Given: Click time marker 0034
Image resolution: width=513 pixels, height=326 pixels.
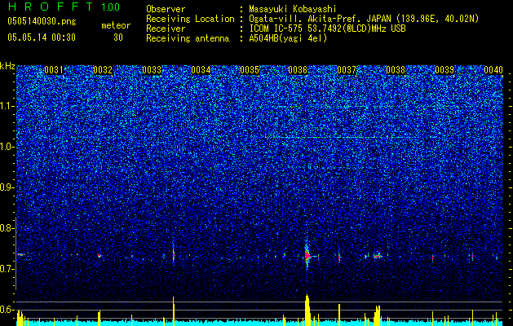Looking at the screenshot, I should point(201,70).
